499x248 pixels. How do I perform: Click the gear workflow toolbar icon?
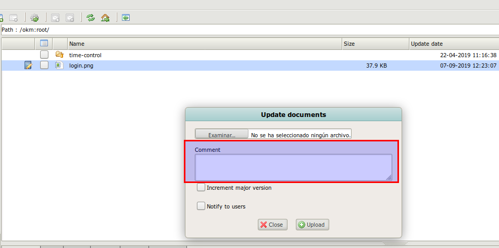(x=35, y=18)
